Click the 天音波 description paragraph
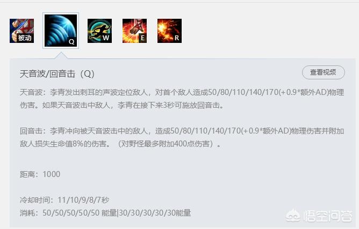Viewport: 359px width, 229px height. tap(182, 99)
